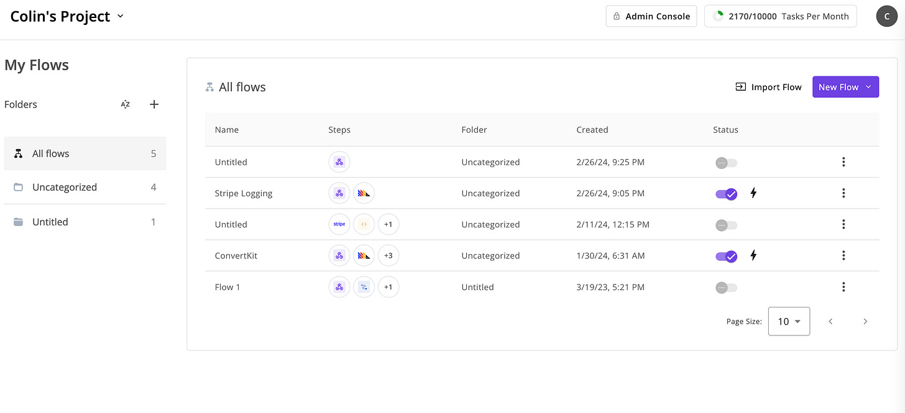Click the webhook step icon in Stripe Logging row
Viewport: 905px width, 413px height.
coord(339,193)
